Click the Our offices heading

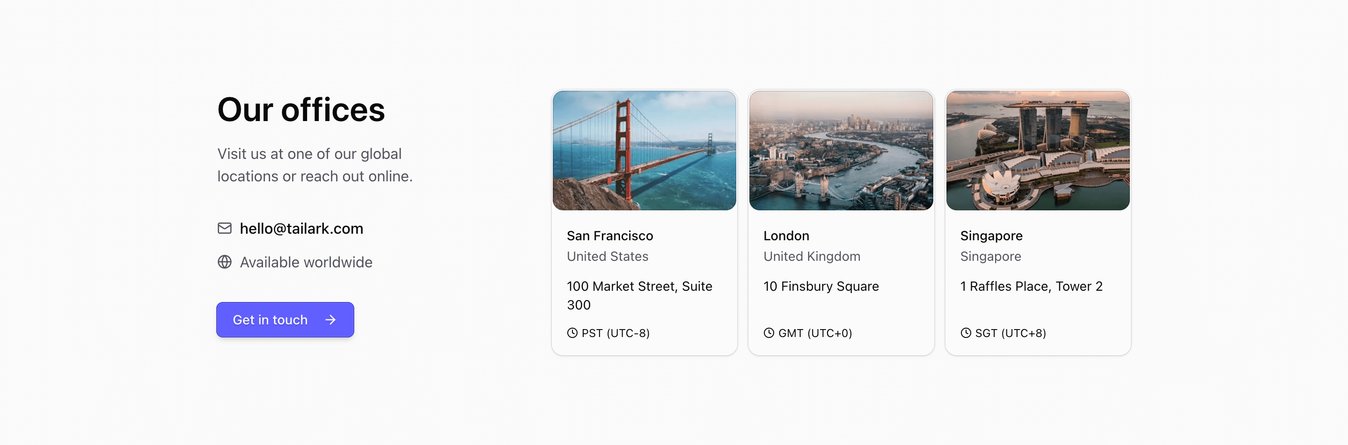pos(301,110)
